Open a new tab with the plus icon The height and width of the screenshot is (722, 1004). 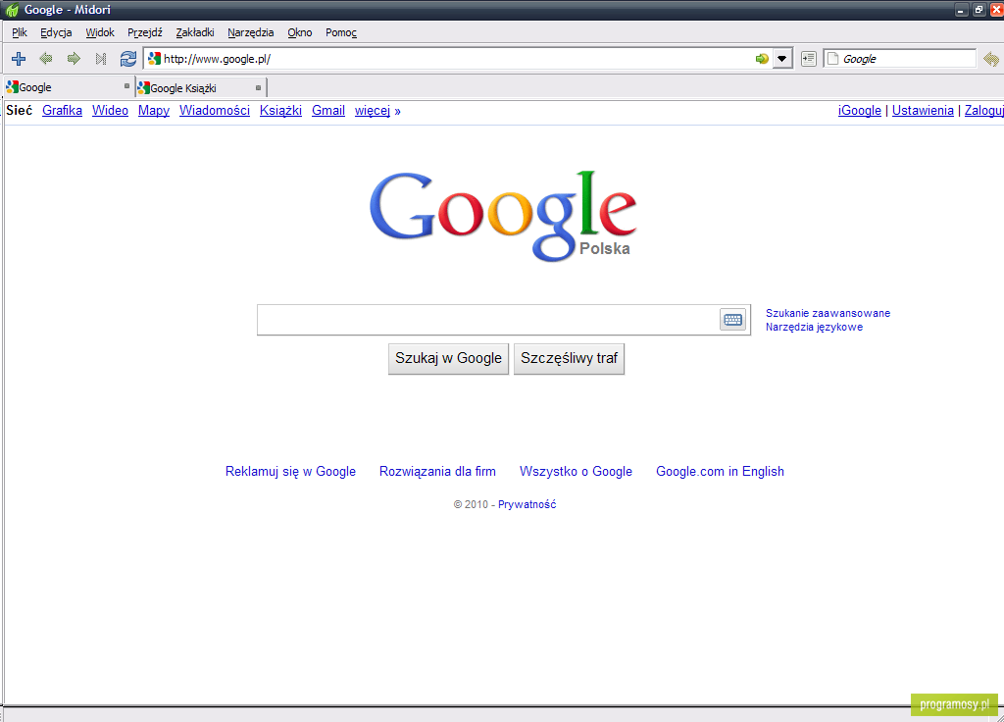tap(19, 59)
